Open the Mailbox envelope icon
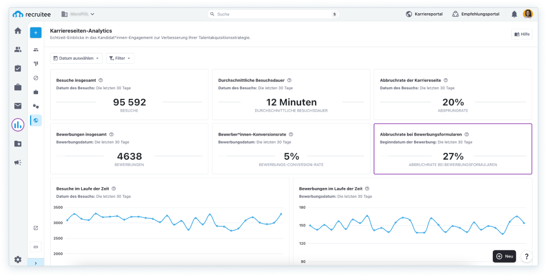The image size is (547, 277). (x=18, y=106)
